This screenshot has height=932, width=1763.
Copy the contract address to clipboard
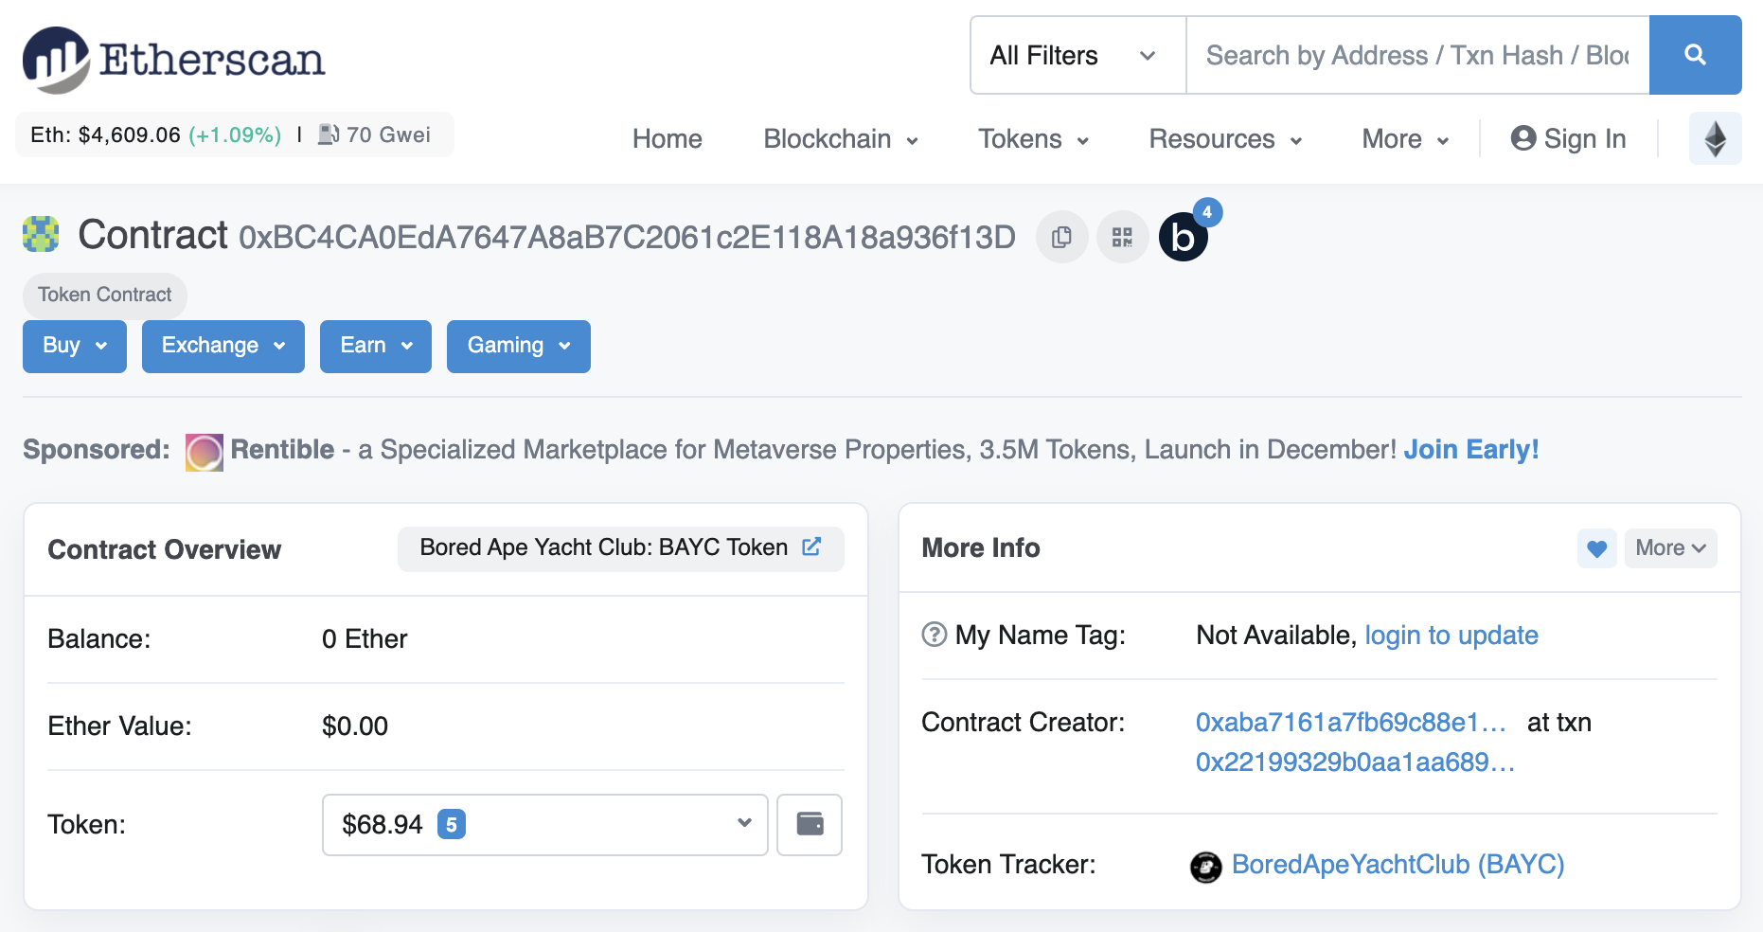click(1061, 237)
